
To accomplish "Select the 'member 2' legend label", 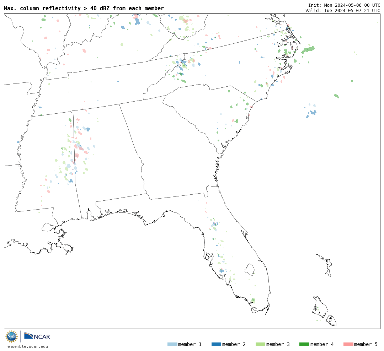I will pyautogui.click(x=234, y=344).
